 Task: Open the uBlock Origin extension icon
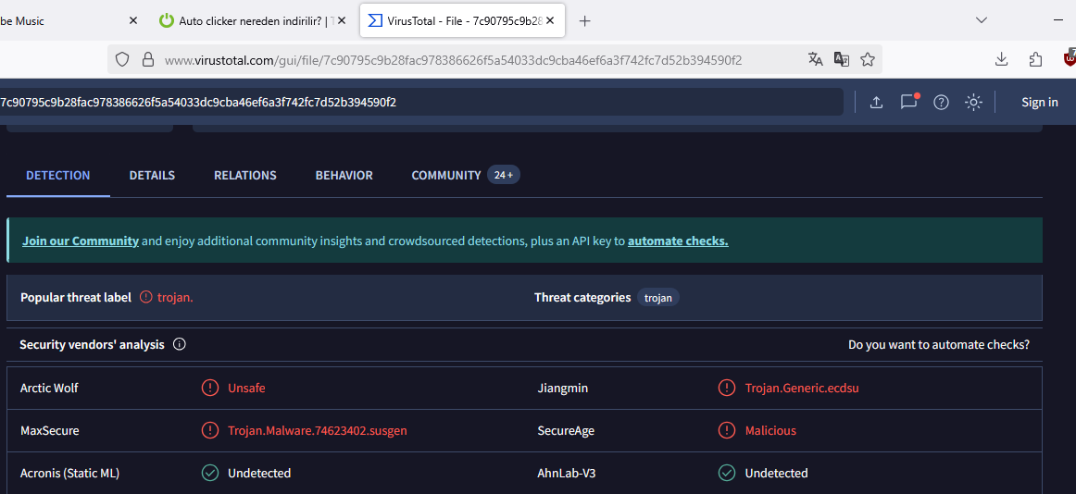1070,59
